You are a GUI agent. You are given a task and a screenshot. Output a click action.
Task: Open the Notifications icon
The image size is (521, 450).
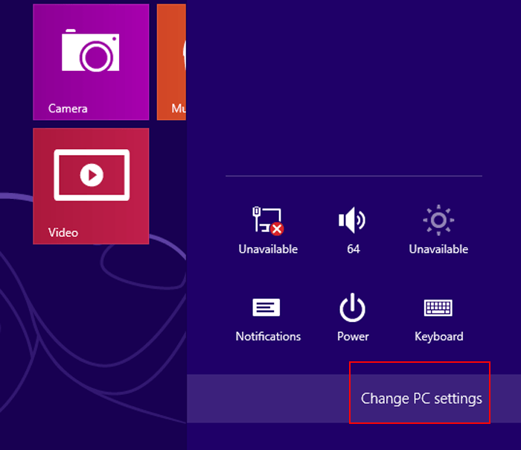click(266, 307)
